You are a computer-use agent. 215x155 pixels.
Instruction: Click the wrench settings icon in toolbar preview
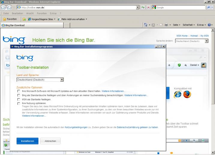pyautogui.click(x=186, y=65)
